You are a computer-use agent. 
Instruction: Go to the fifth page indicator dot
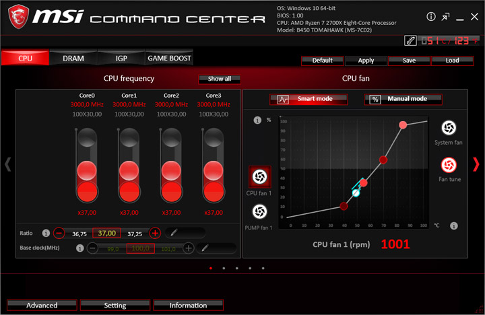click(x=263, y=269)
